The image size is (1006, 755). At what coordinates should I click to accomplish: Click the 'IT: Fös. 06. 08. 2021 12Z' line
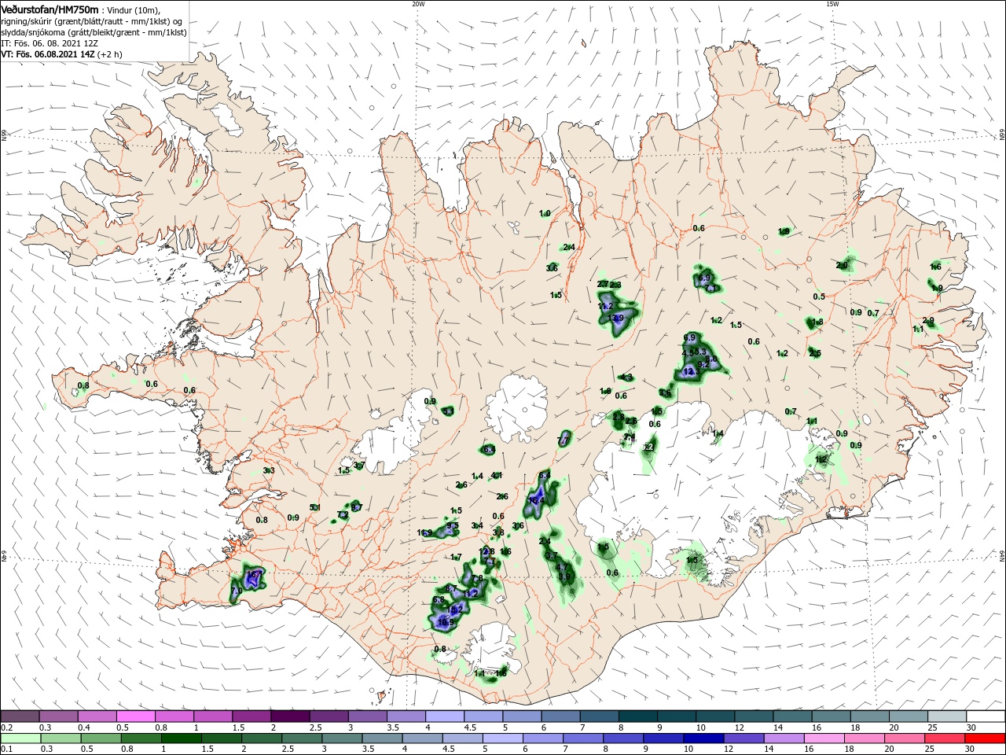click(x=50, y=43)
